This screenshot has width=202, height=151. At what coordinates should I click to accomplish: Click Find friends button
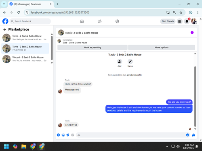(168, 21)
